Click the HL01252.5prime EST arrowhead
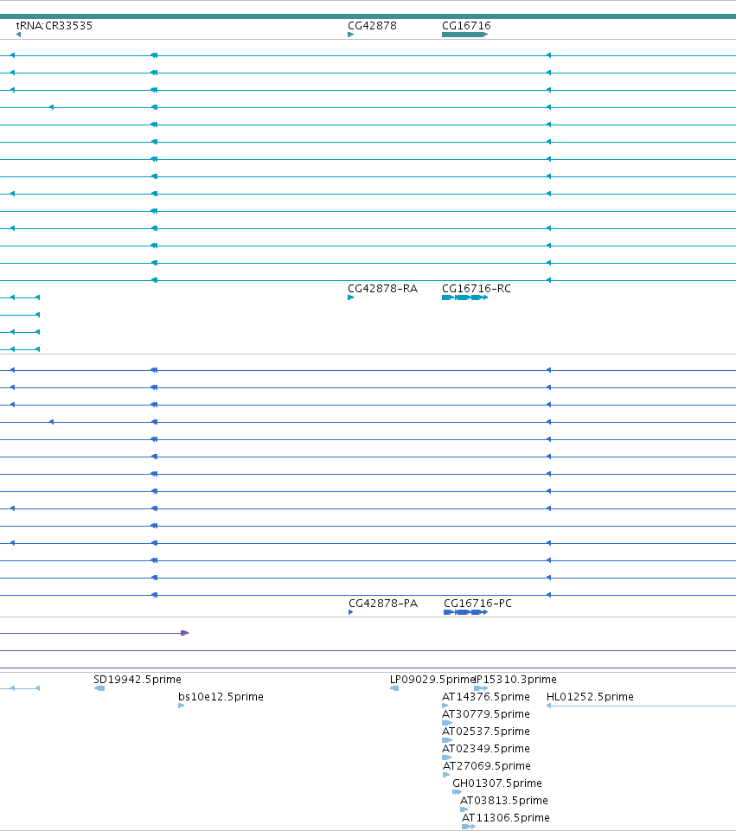Screen dimensions: 736x831 point(549,706)
